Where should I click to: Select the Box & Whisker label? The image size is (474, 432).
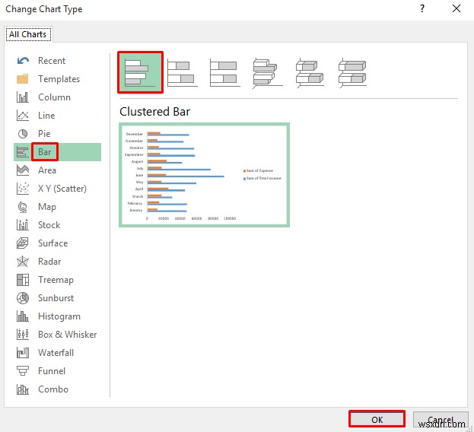tap(68, 335)
